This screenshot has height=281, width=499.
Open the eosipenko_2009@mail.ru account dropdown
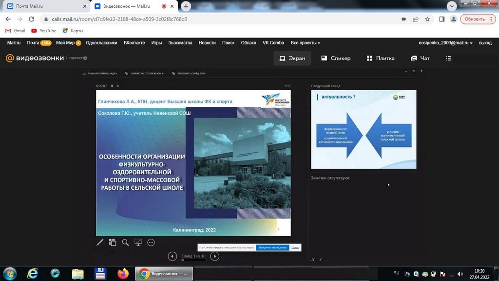pyautogui.click(x=445, y=43)
